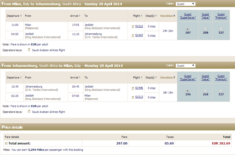The image size is (235, 155).
Task: Open return Guest Value fare header link
Action: coord(205,78)
